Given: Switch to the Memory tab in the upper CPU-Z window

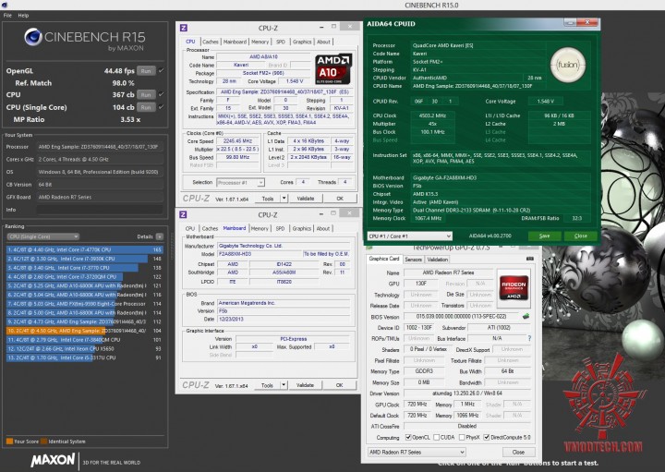Looking at the screenshot, I should click(x=260, y=42).
